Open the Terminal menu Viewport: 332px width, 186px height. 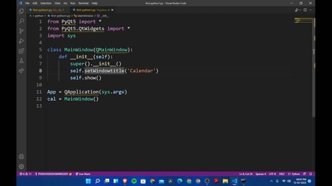tap(84, 3)
